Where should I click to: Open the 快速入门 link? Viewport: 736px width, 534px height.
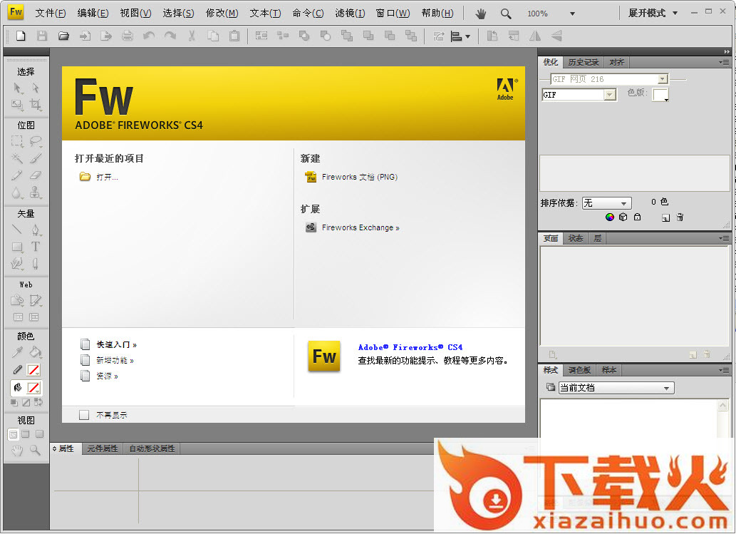(116, 345)
